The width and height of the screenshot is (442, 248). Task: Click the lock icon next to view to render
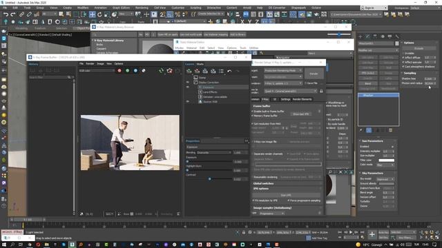pos(321,91)
